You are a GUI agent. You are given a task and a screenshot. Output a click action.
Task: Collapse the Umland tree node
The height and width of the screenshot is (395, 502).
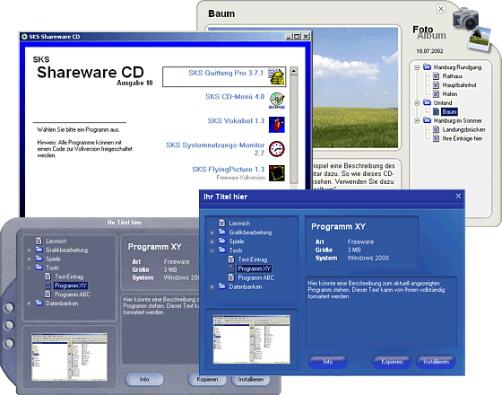[x=417, y=103]
